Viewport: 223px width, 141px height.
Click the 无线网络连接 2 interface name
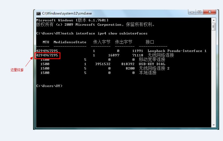click(x=154, y=68)
